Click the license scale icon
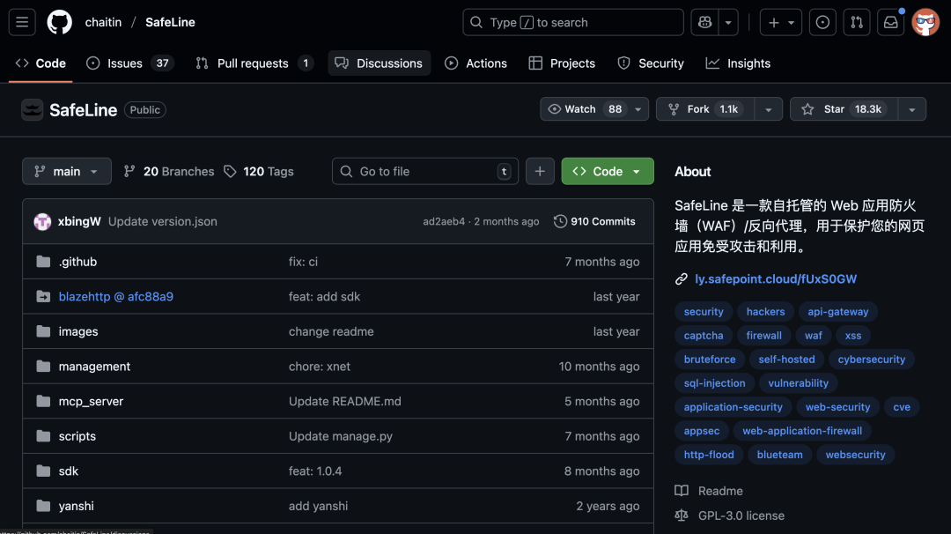951x534 pixels. pyautogui.click(x=682, y=515)
